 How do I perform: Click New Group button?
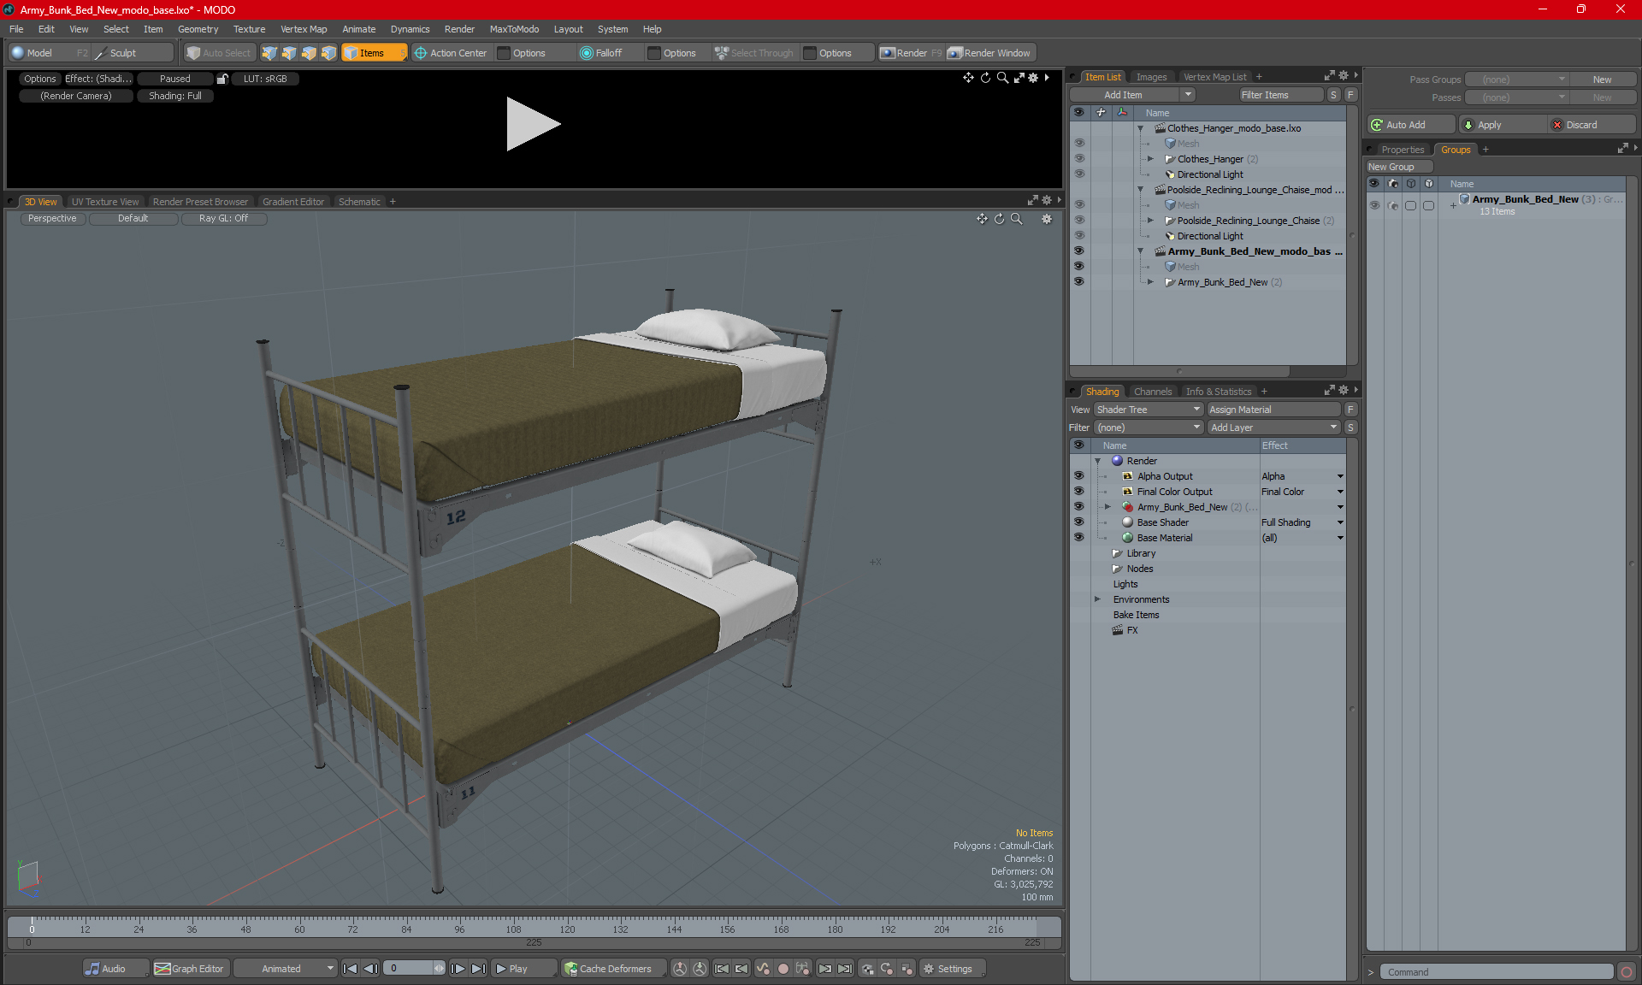(1398, 167)
